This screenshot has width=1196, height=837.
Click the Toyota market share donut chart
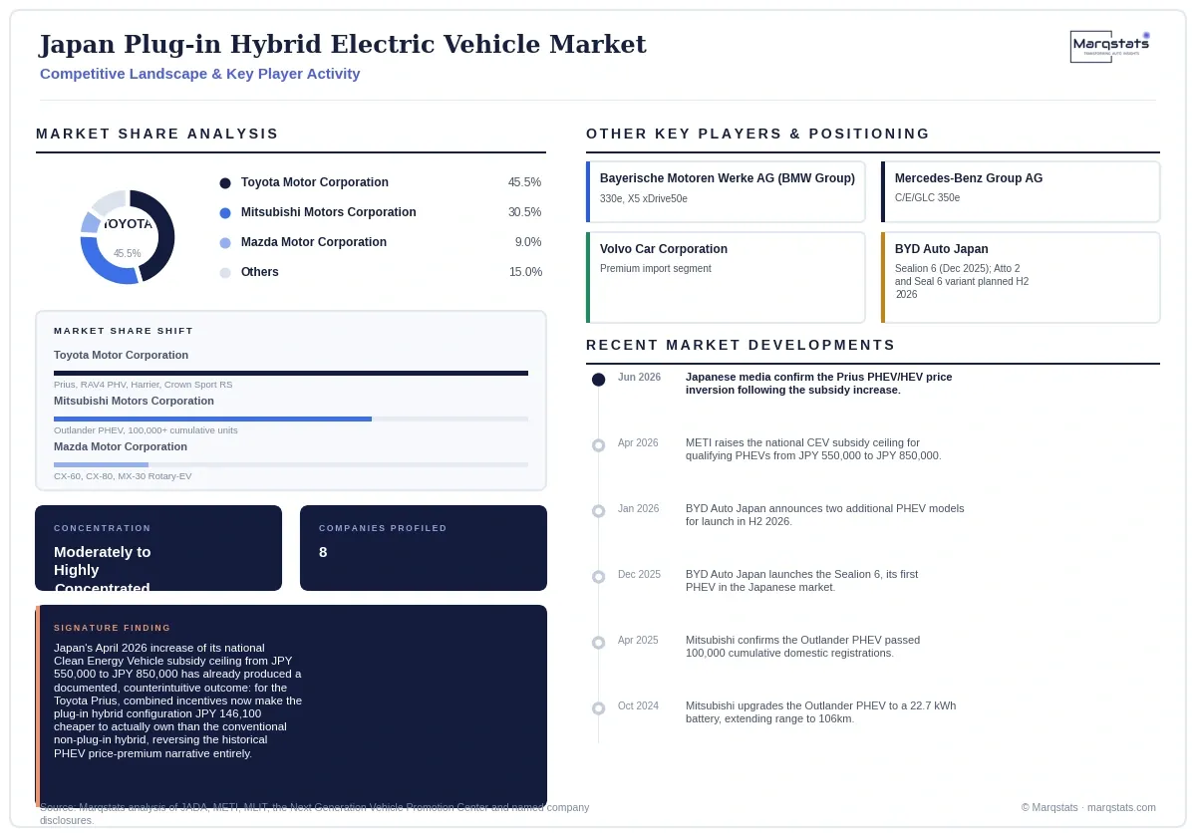coord(128,237)
